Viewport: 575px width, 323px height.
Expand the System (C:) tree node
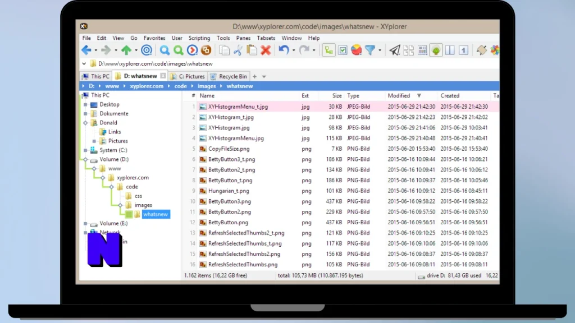coord(85,150)
